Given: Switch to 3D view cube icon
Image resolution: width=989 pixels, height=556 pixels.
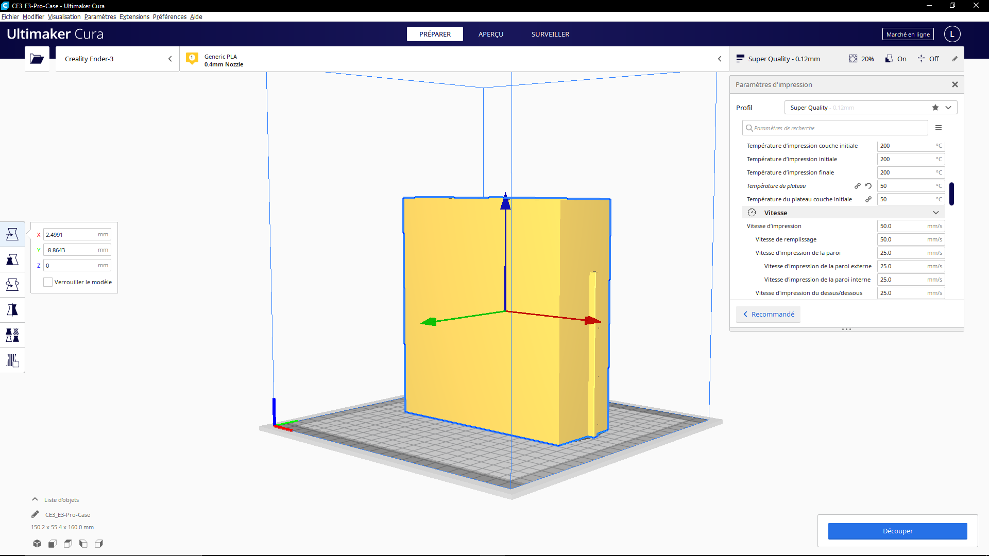Looking at the screenshot, I should coord(37,544).
